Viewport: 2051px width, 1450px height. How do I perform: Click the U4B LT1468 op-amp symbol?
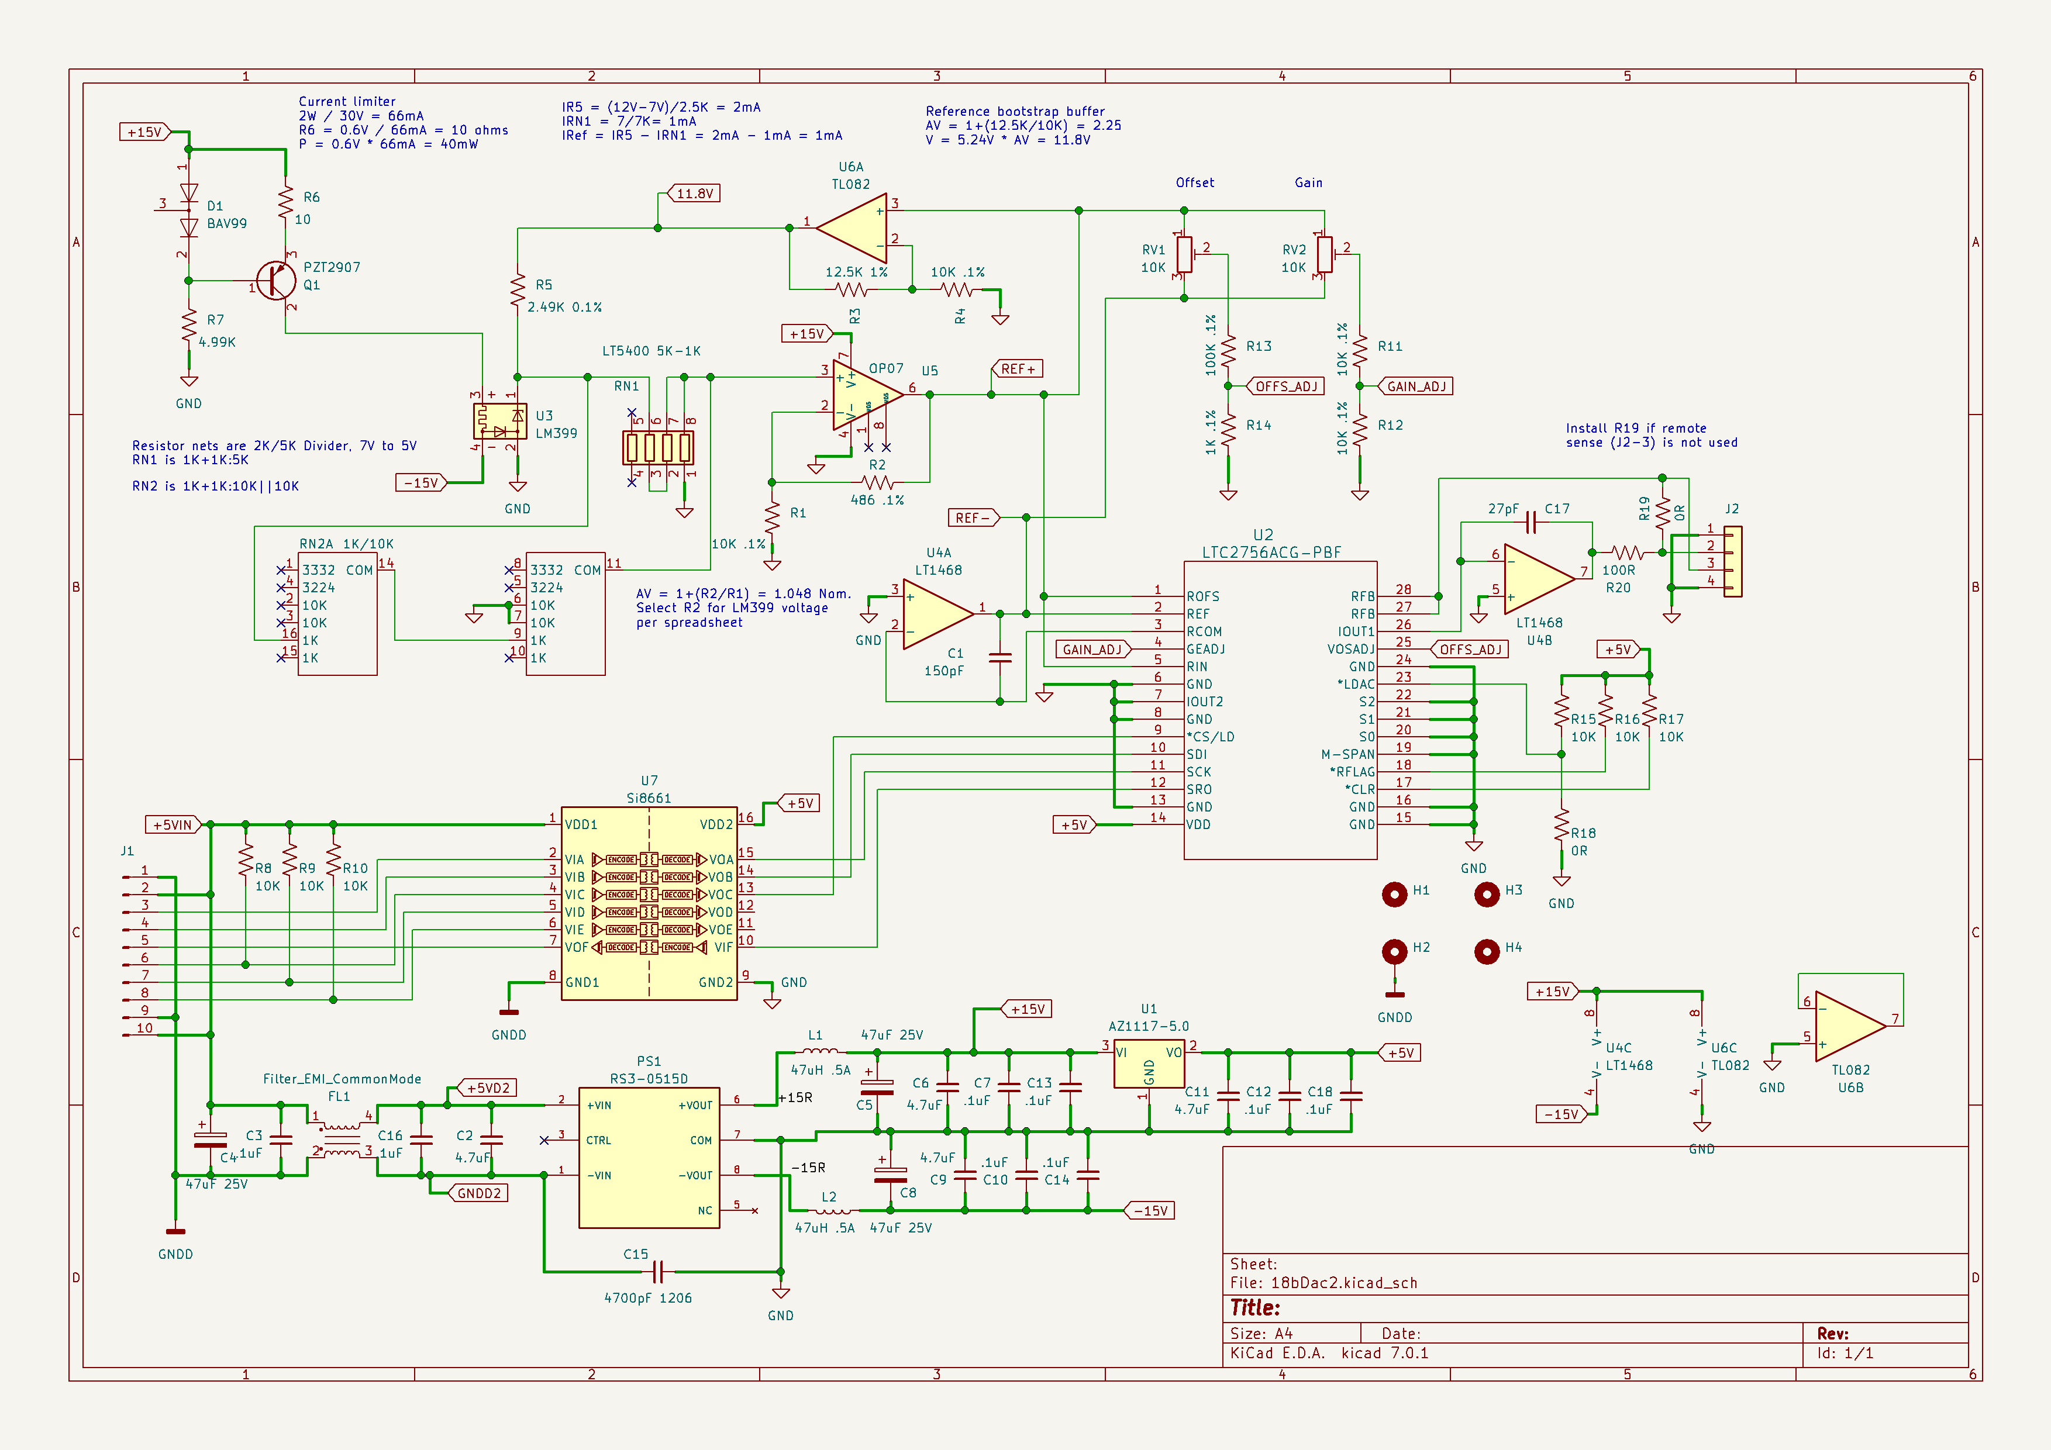tap(1539, 579)
